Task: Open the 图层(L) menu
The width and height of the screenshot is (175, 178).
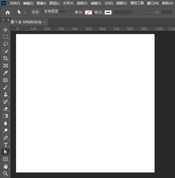Action: tap(54, 3)
